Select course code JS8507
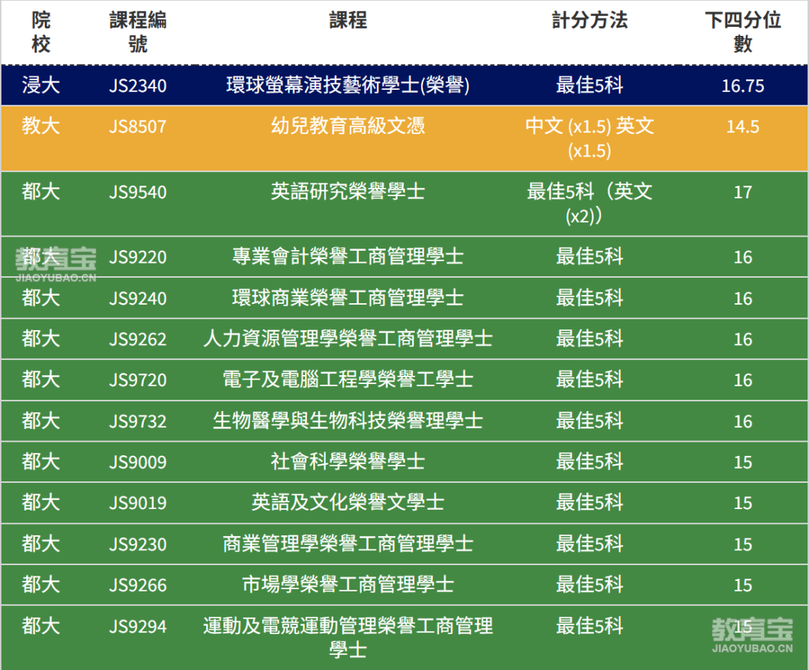The height and width of the screenshot is (670, 809). click(x=138, y=127)
